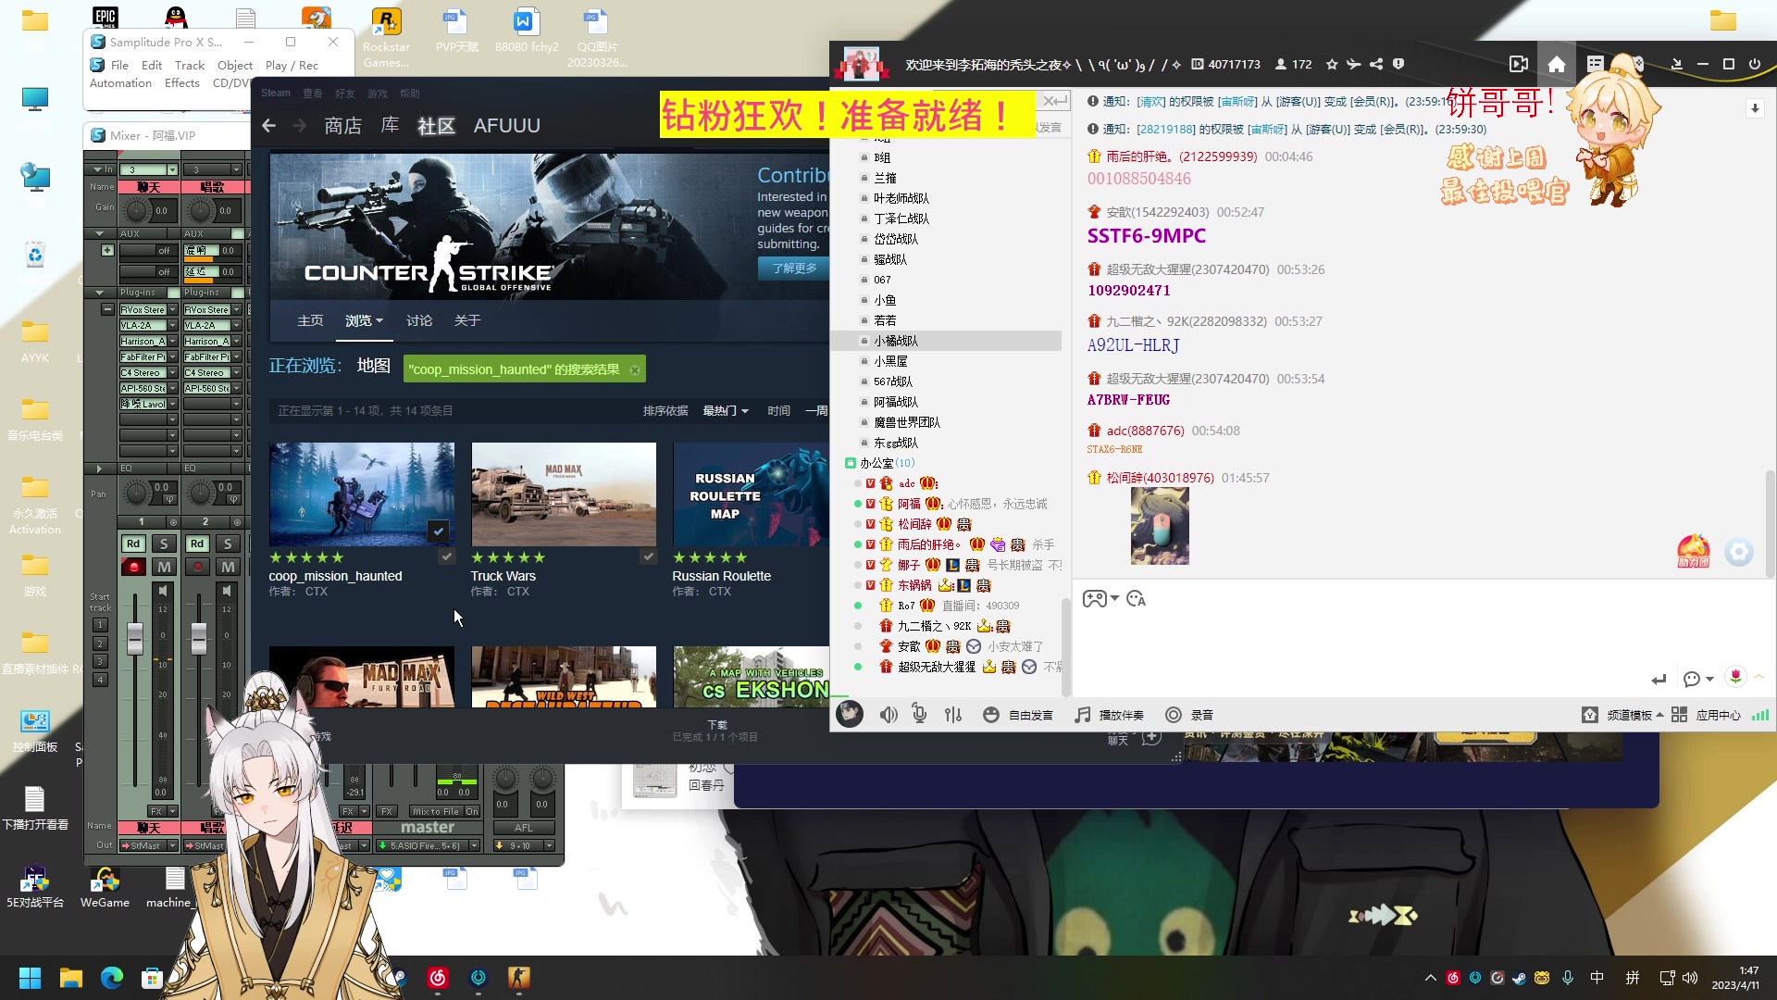The width and height of the screenshot is (1777, 1000).
Task: Click the YY power icon
Action: click(1754, 65)
